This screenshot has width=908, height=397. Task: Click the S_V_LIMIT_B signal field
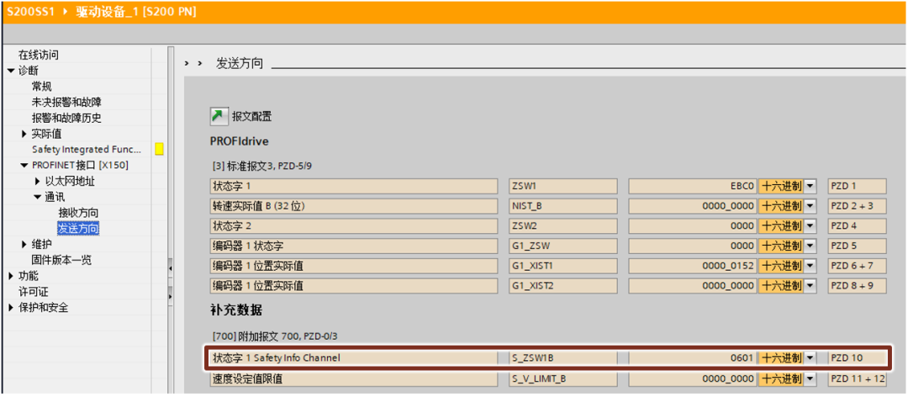pos(562,379)
